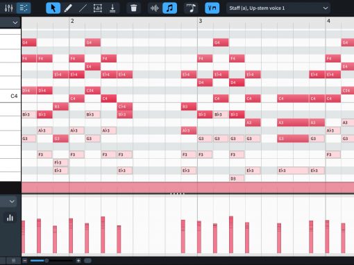Expand the piano roll chevron menu
Image resolution: width=354 pixels, height=265 pixels.
click(x=15, y=23)
